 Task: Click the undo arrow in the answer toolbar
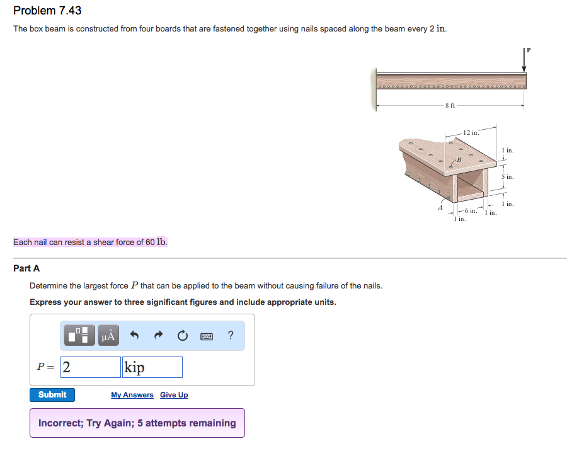point(134,335)
